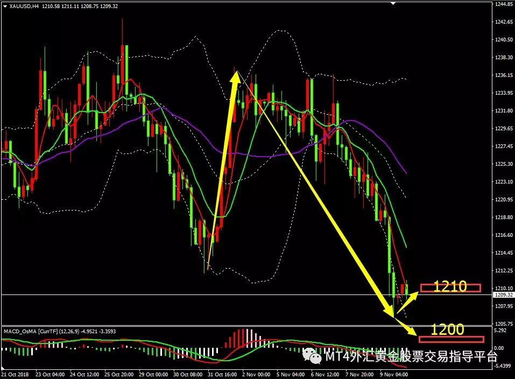The height and width of the screenshot is (379, 515).
Task: Click the WeChat logo in the watermark
Action: (311, 356)
